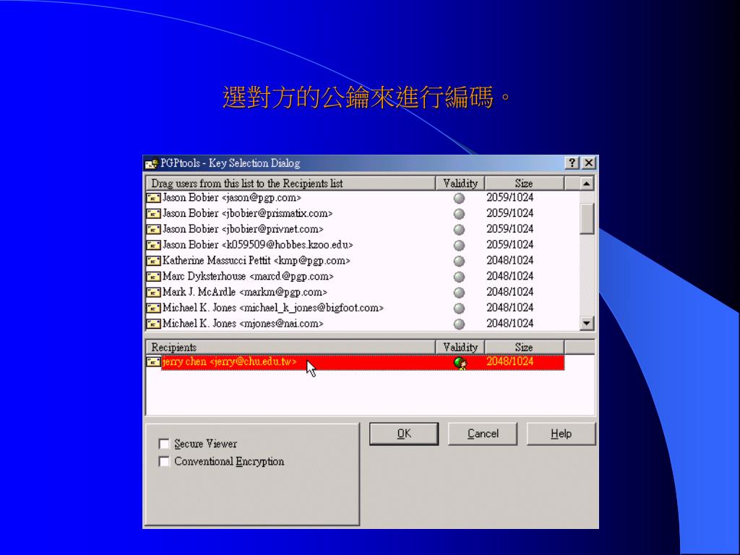Sort users by 'Drag users from this list' header
This screenshot has width=740, height=555.
291,183
